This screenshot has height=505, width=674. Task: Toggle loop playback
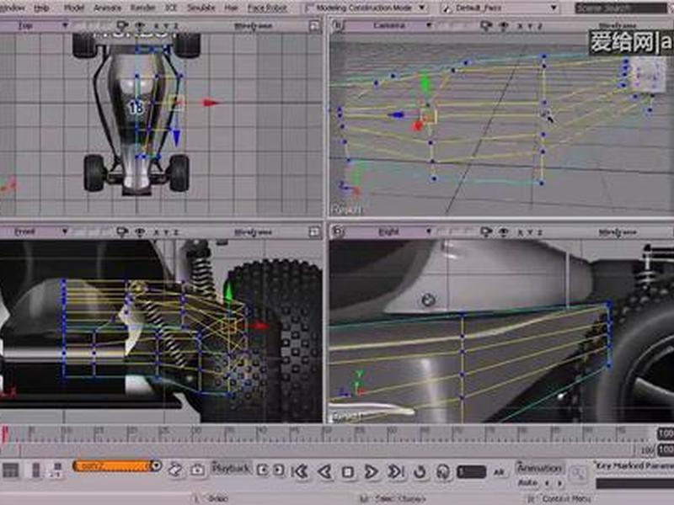[x=420, y=472]
